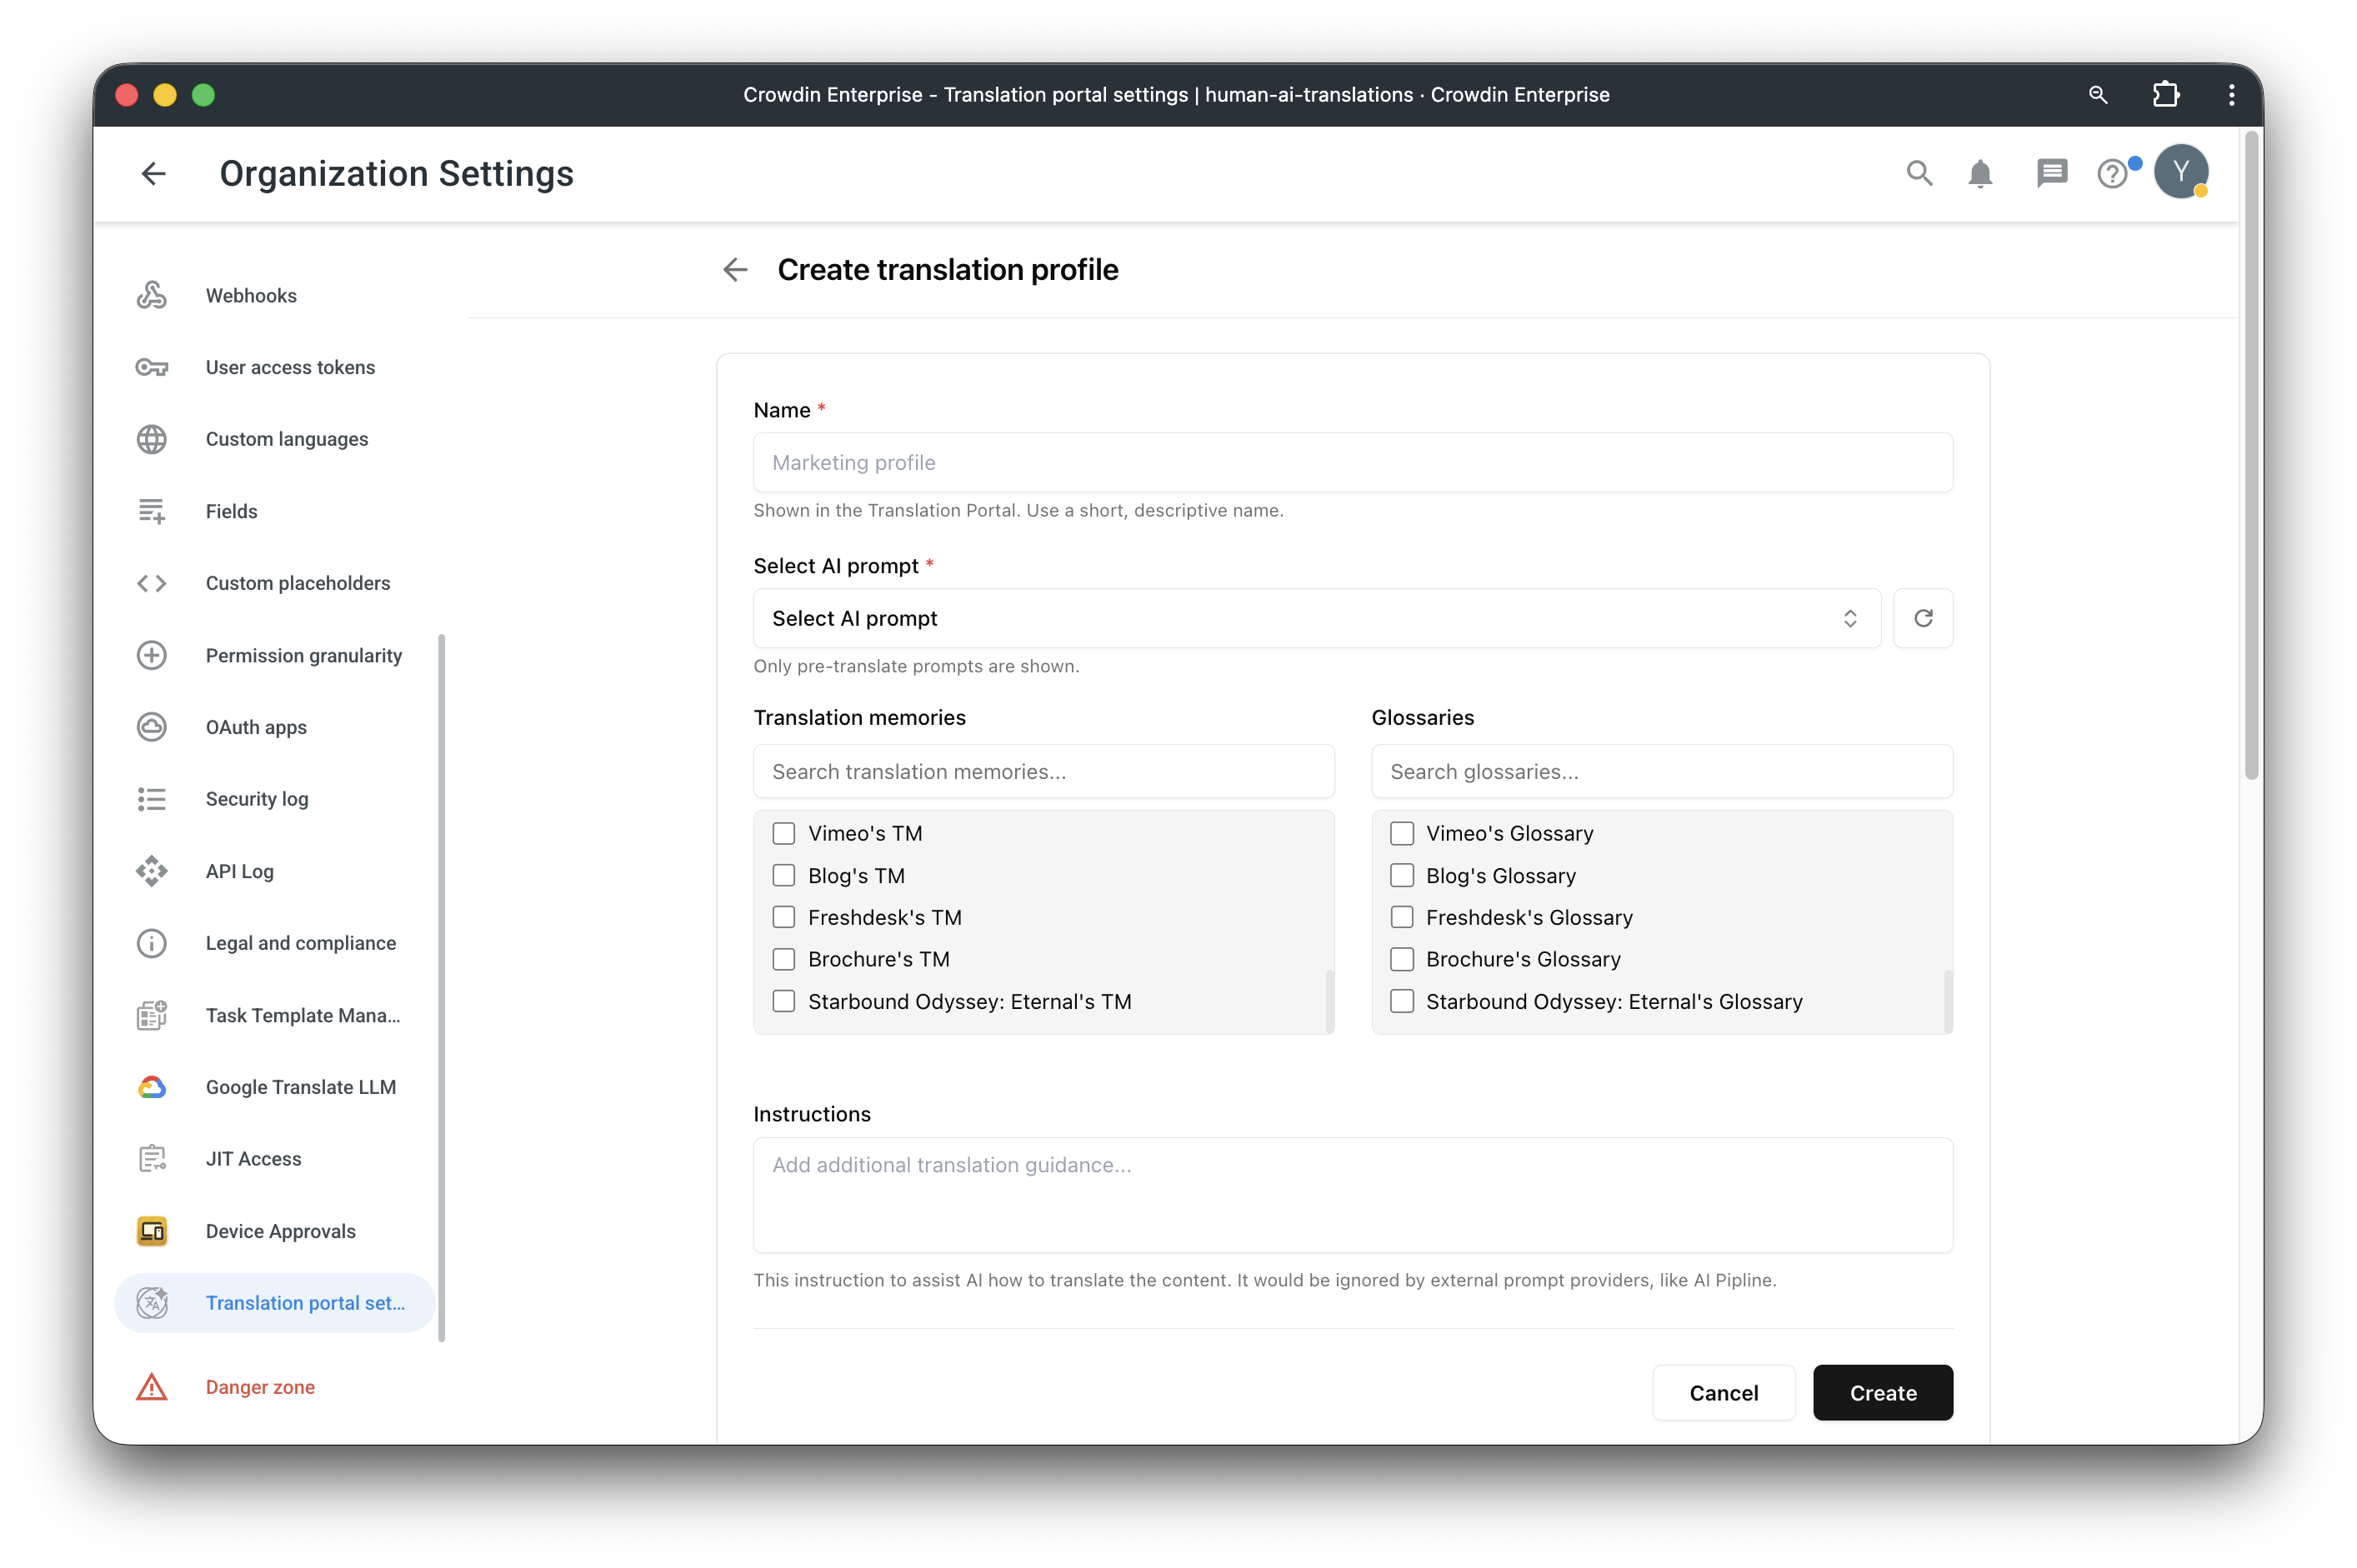Check Vimeo's TM checkbox
This screenshot has height=1568, width=2357.
click(x=784, y=833)
